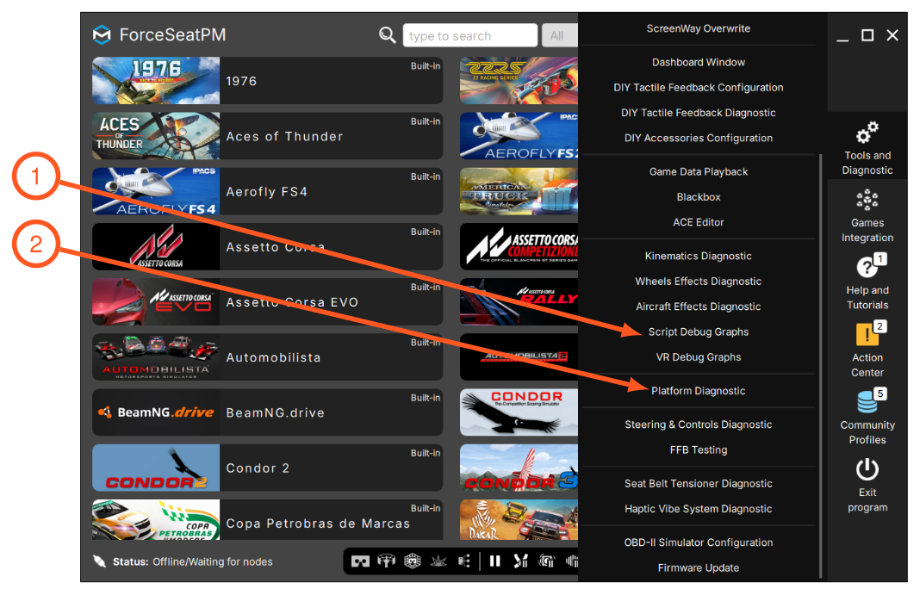Open Tools and Diagnostic sidebar section
The height and width of the screenshot is (595, 920).
867,148
